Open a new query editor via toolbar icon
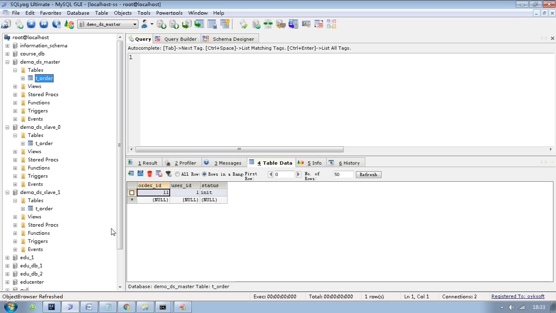Image resolution: width=556 pixels, height=313 pixels. click(x=19, y=24)
